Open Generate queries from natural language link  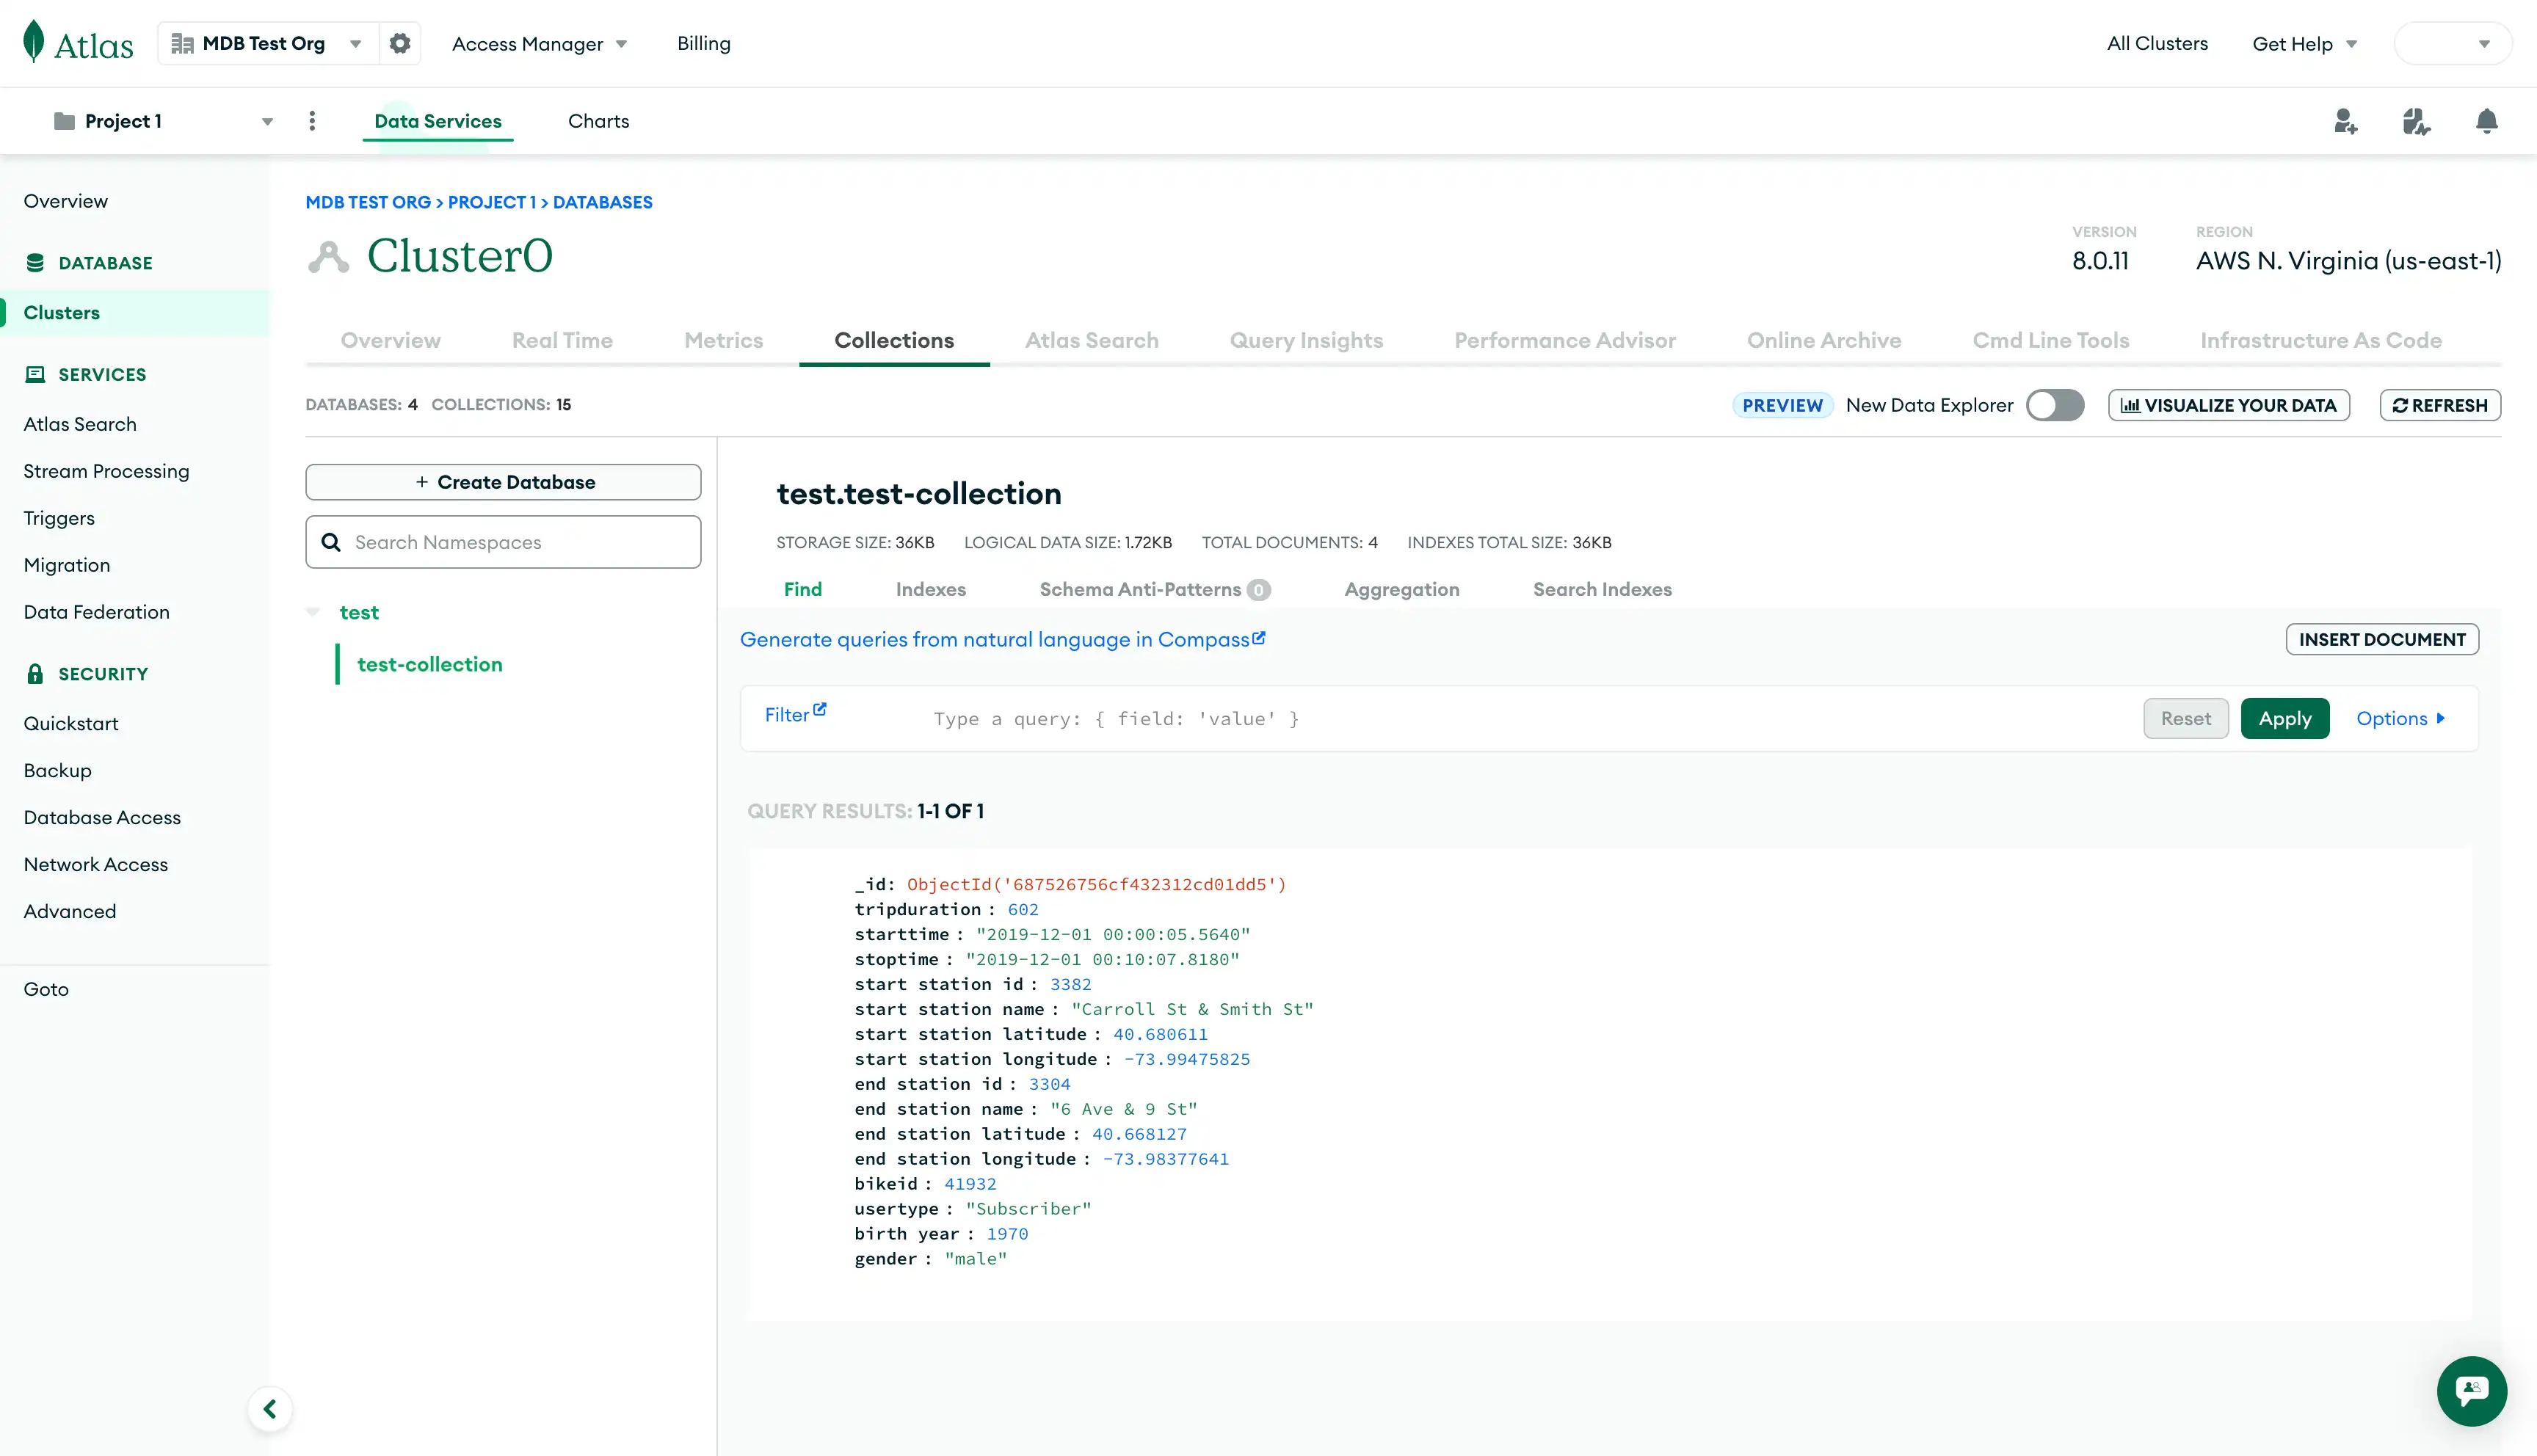click(1003, 639)
